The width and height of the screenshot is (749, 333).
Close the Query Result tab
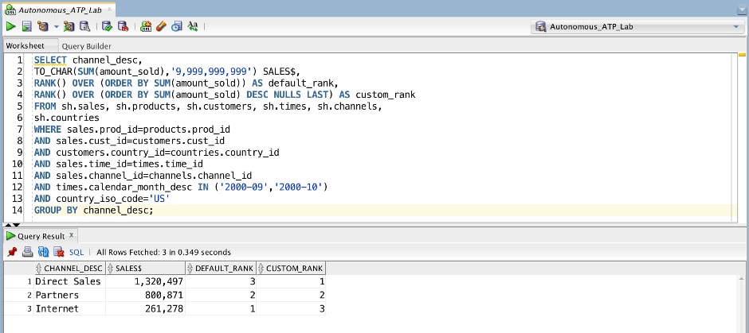coord(71,235)
